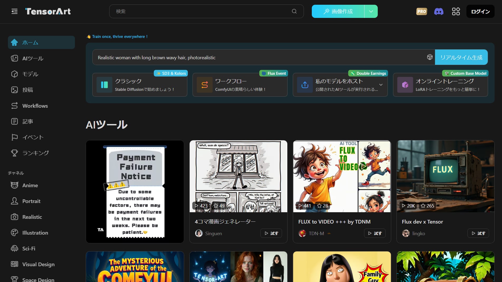Try 4コマ漫画ジェネレーター with 試す button
502x282 pixels.
point(271,233)
